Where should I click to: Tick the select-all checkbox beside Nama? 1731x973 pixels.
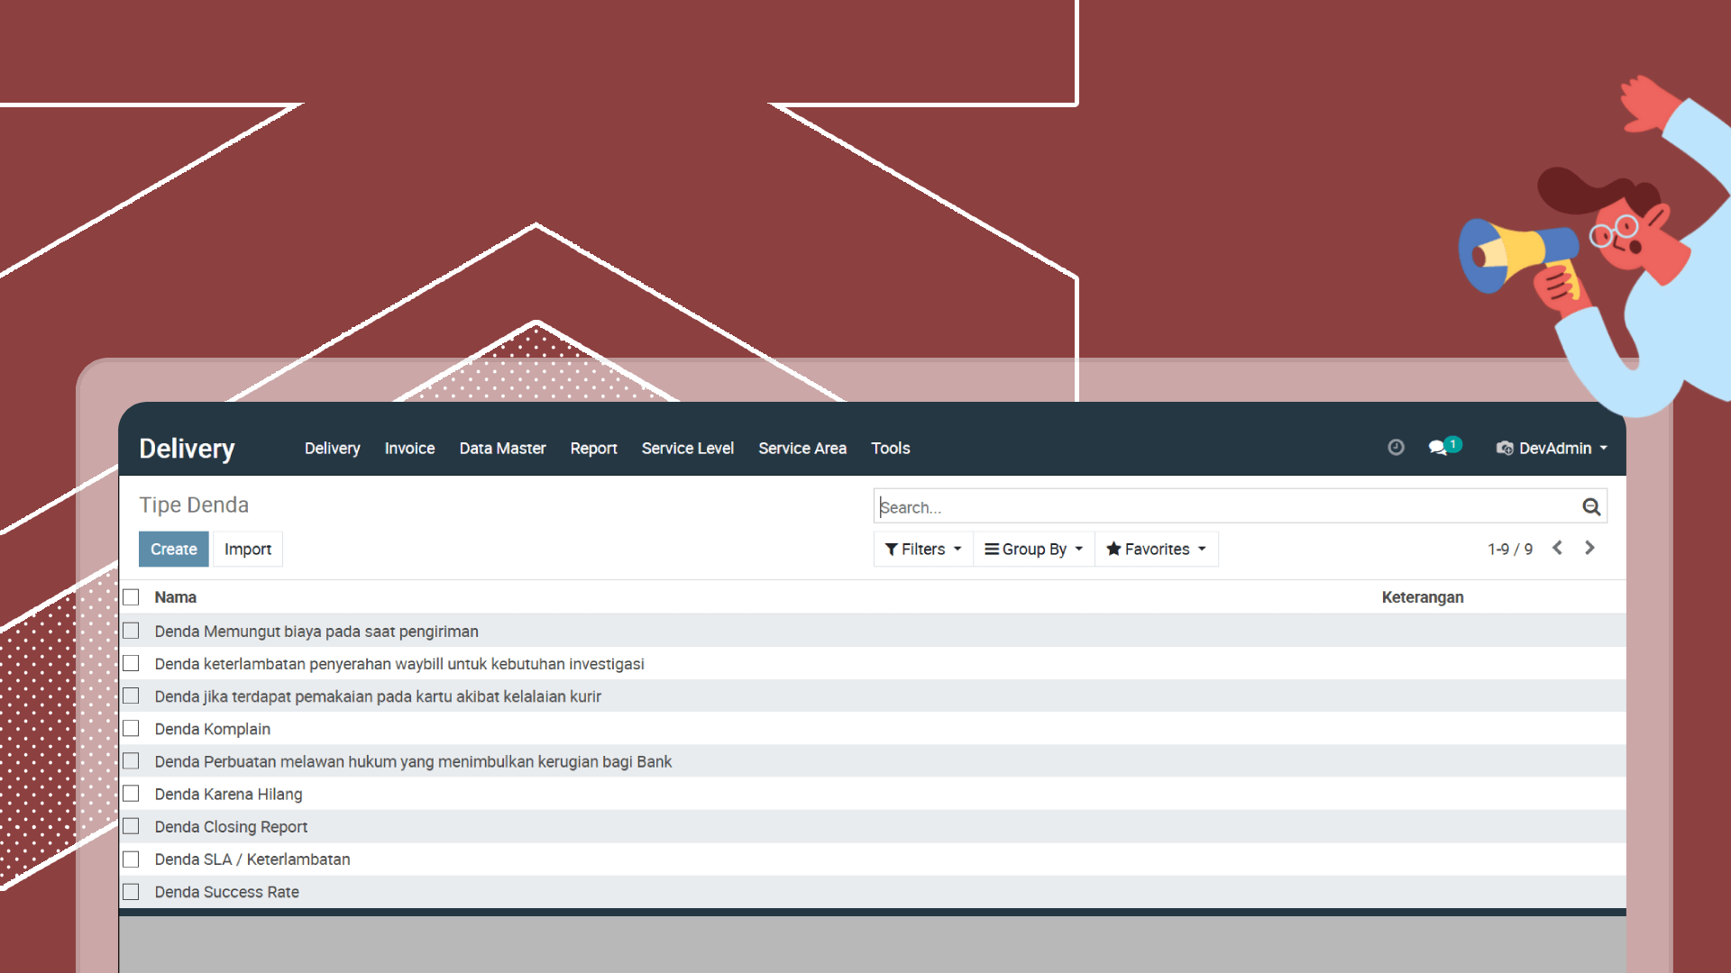click(132, 597)
